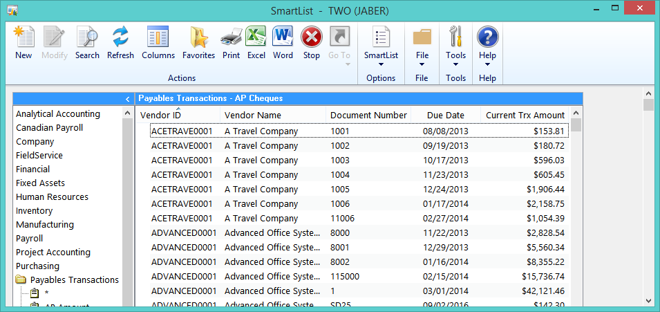Viewport: 660px width, 312px height.
Task: Click document number 115000
Action: (345, 276)
